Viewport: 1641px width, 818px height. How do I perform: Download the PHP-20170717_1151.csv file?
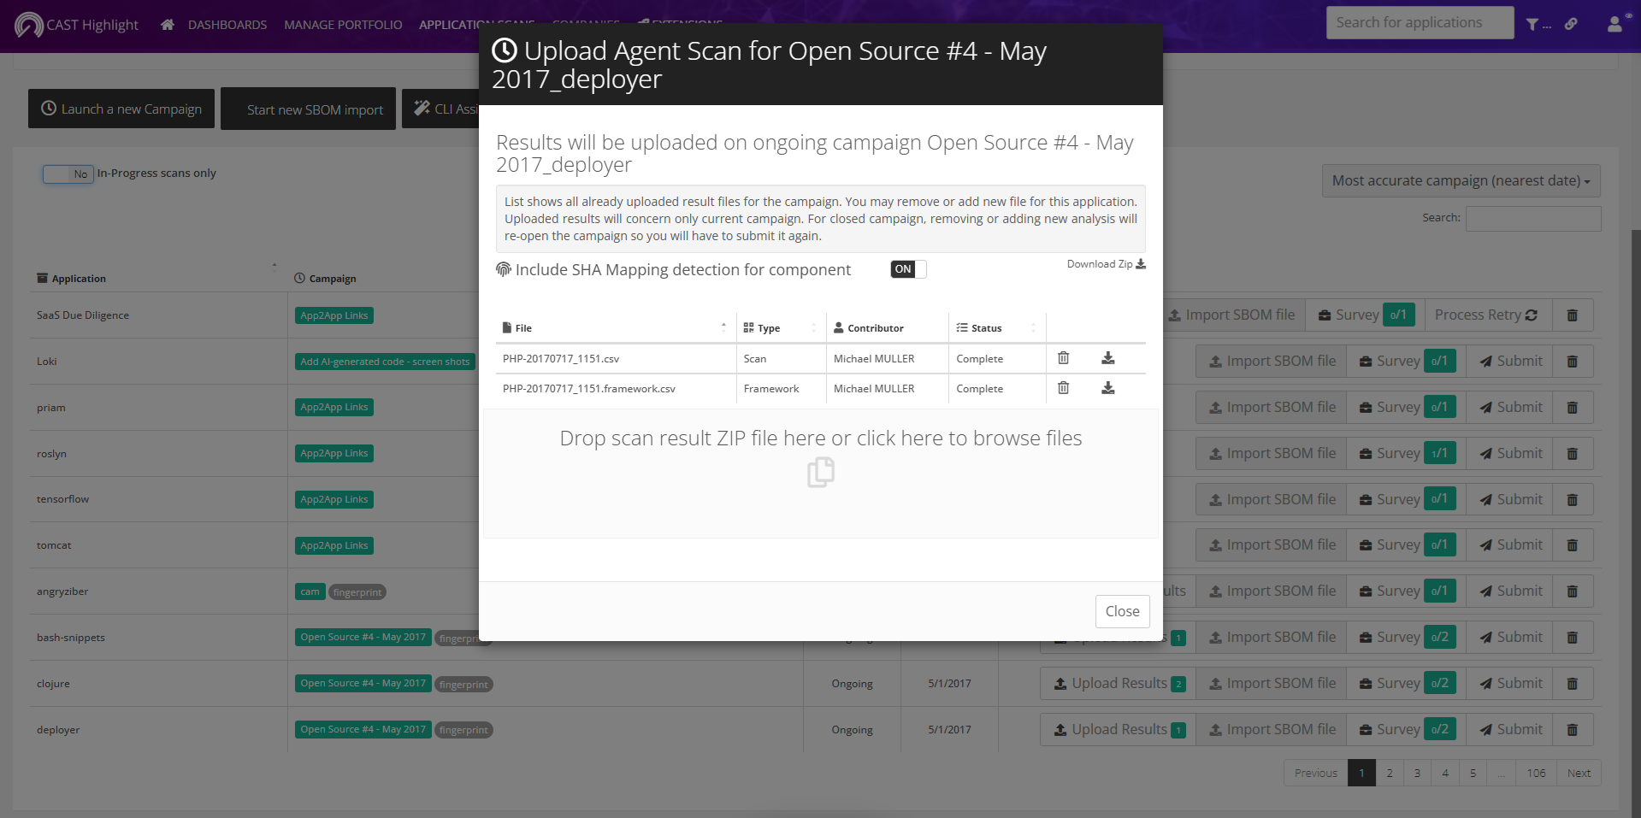[1107, 358]
